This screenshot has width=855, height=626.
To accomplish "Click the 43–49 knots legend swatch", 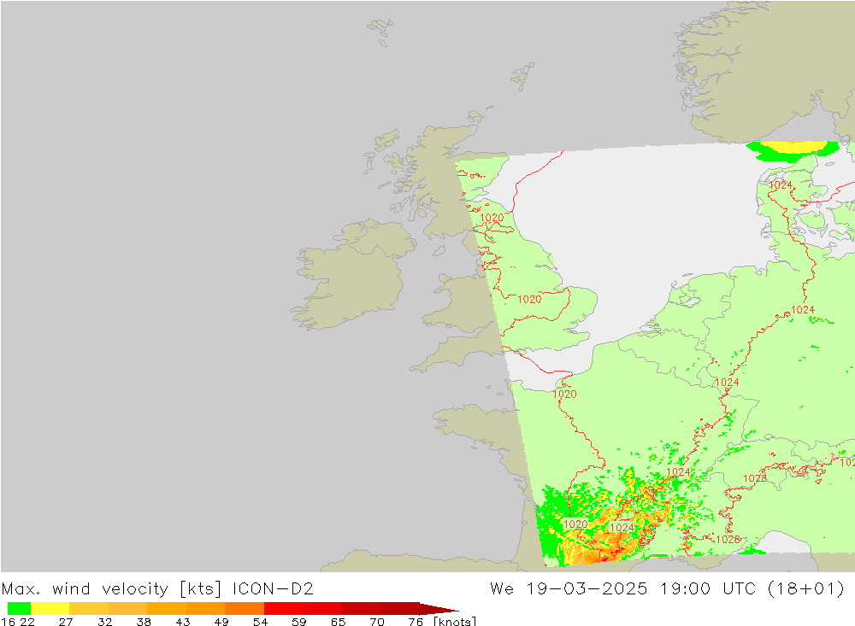I will (x=205, y=609).
